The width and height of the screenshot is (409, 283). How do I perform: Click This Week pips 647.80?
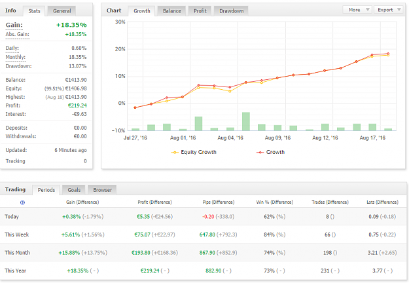207,235
